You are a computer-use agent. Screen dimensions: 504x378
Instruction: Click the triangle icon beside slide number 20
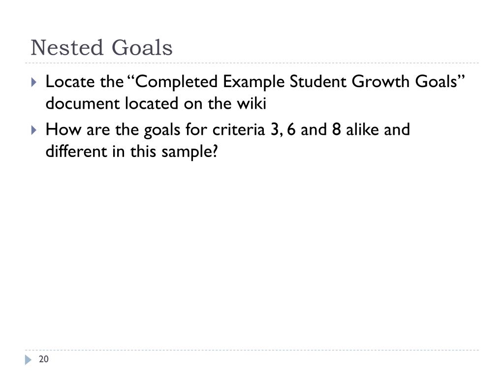pos(28,360)
